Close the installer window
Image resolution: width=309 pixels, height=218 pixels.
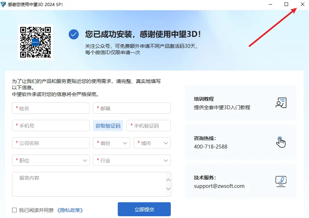point(303,4)
